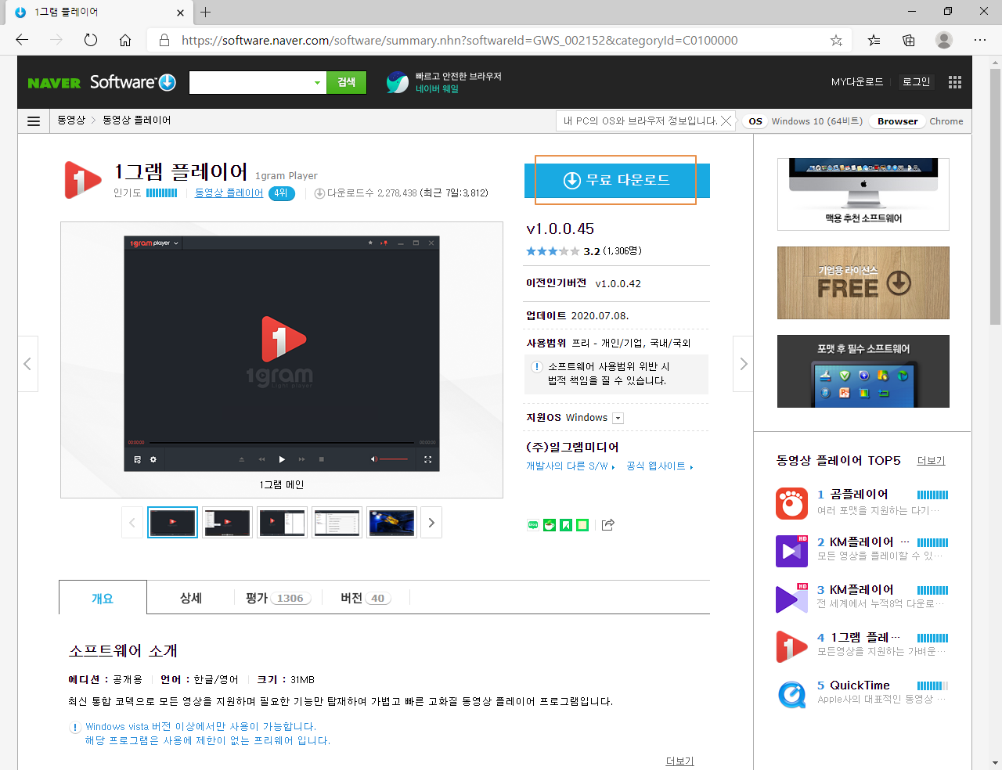Click the 1gram Player logo icon
Screen dimensions: 1002x770
82,180
